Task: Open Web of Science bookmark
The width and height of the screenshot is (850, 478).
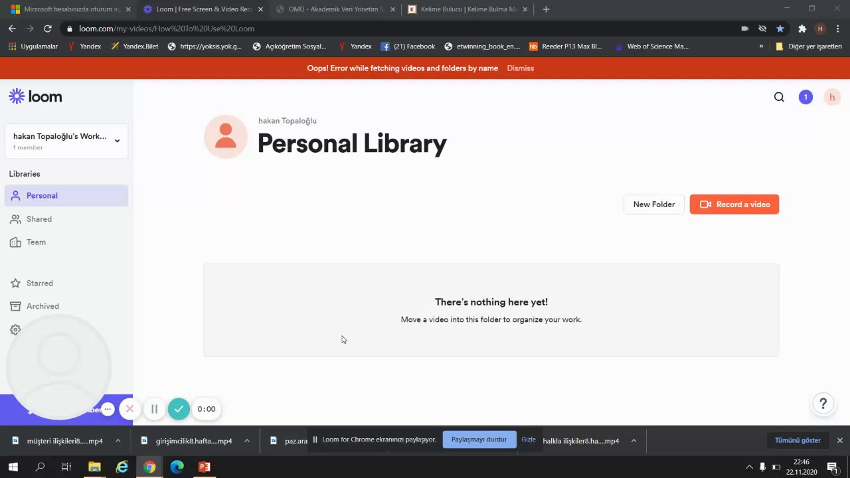Action: tap(652, 46)
